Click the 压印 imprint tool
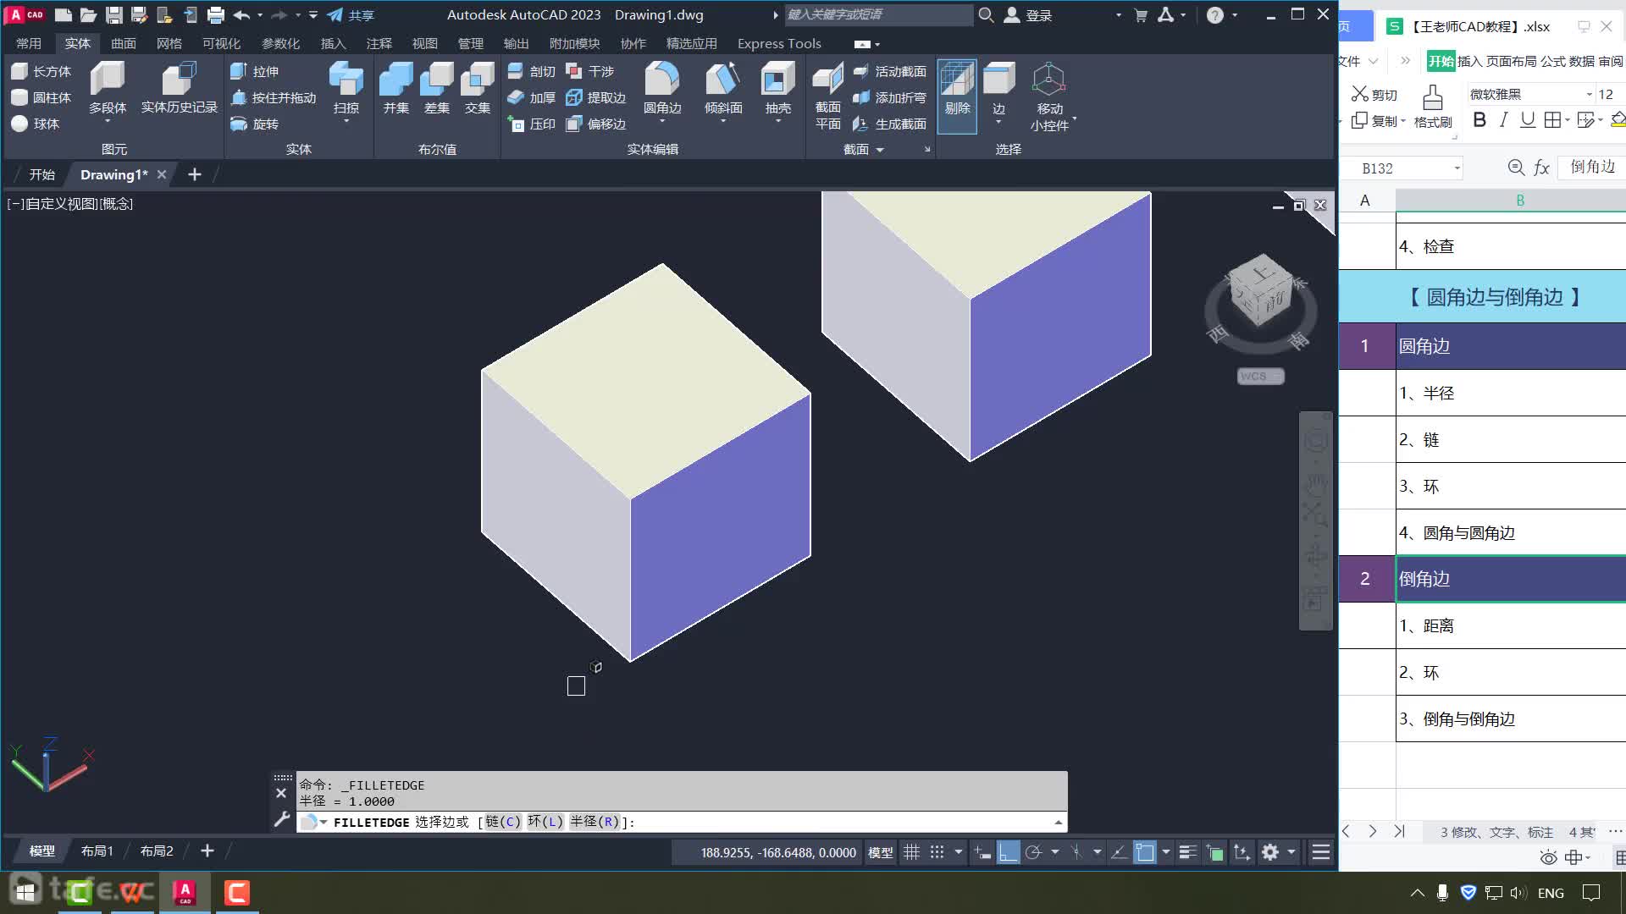1626x914 pixels. [x=531, y=124]
